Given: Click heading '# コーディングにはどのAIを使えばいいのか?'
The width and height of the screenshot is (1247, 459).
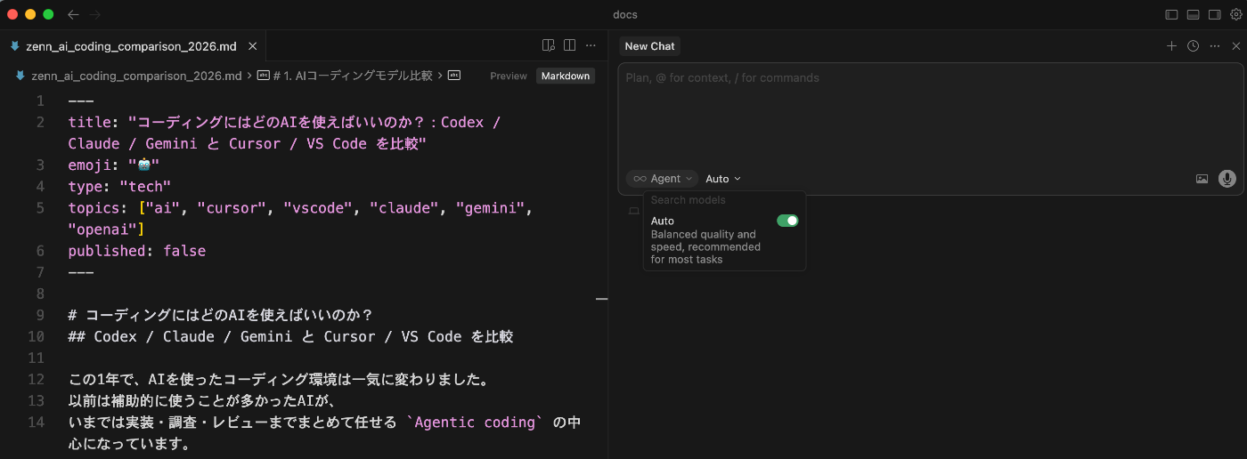Looking at the screenshot, I should tap(220, 315).
